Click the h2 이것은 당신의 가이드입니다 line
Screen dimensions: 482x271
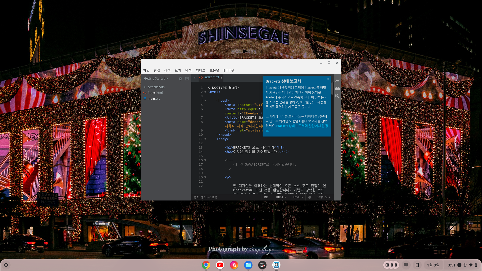257,152
